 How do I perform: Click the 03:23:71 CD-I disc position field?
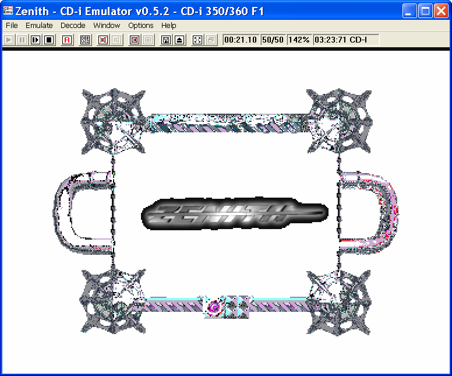345,40
